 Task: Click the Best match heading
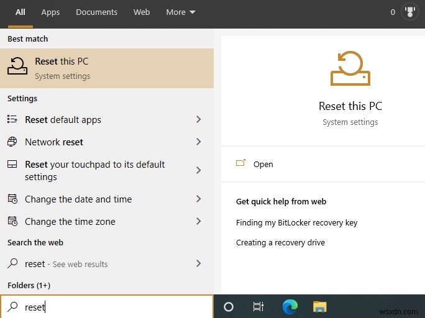(27, 39)
